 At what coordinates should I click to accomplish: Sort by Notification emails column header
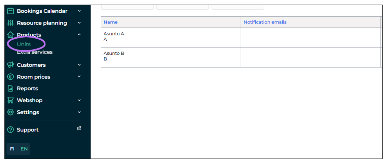coord(265,22)
